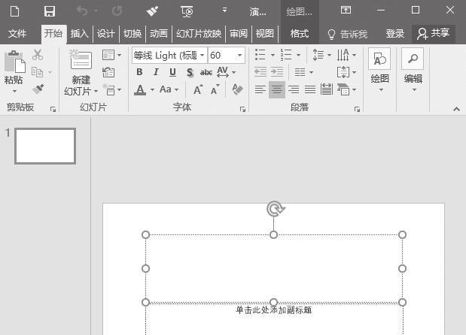Align text right
Screen dimensions: 466x335
pyautogui.click(x=294, y=89)
